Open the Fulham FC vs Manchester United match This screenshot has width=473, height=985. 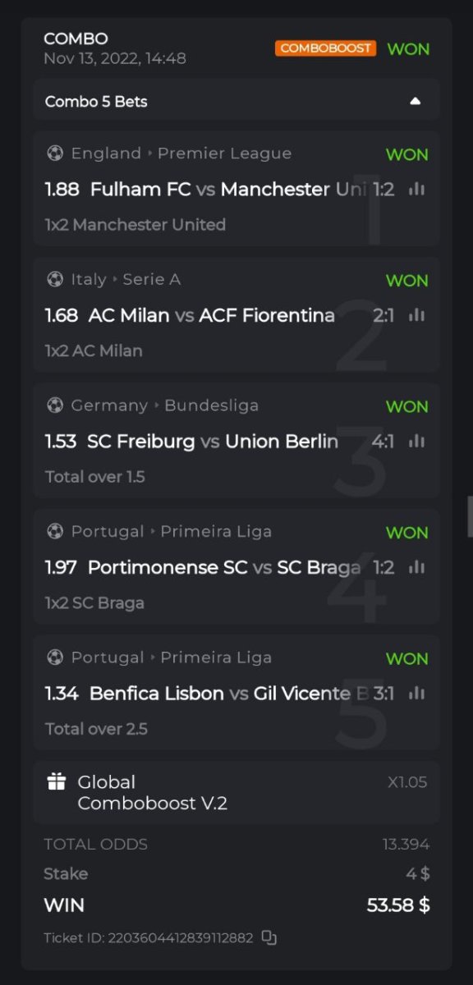[x=219, y=190]
